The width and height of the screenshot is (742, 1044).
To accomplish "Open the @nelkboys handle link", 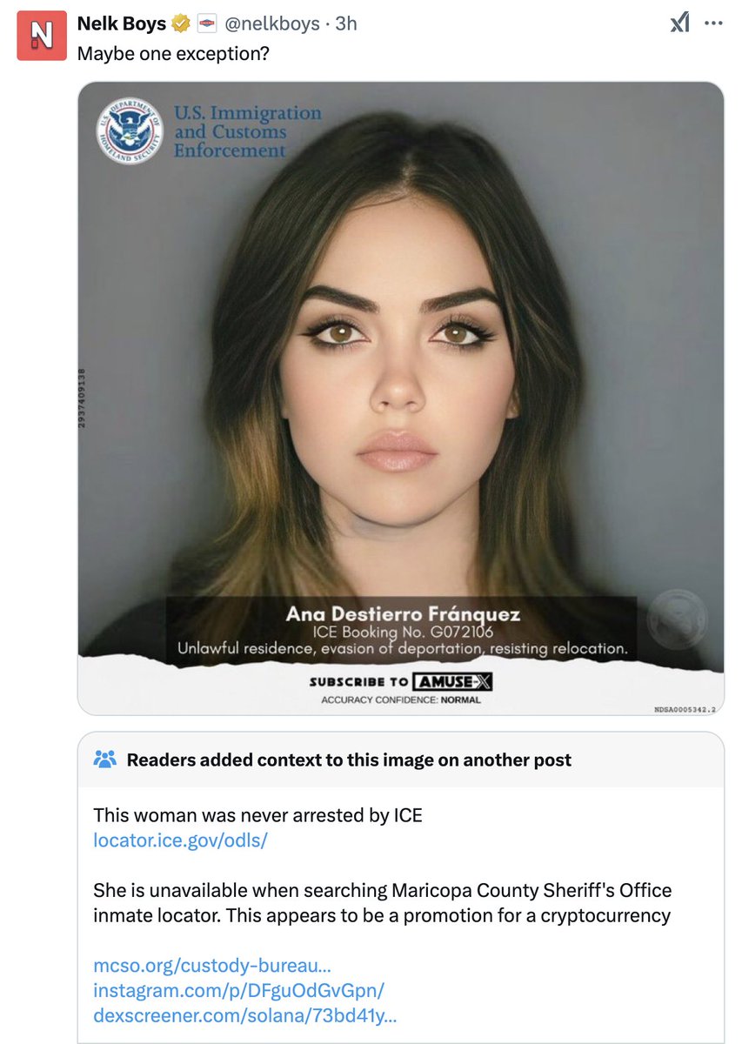I will 272,24.
